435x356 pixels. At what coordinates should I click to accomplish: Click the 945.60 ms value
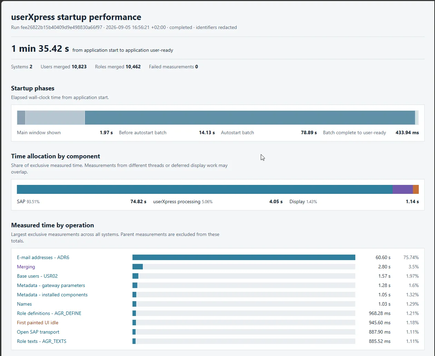tap(379, 323)
